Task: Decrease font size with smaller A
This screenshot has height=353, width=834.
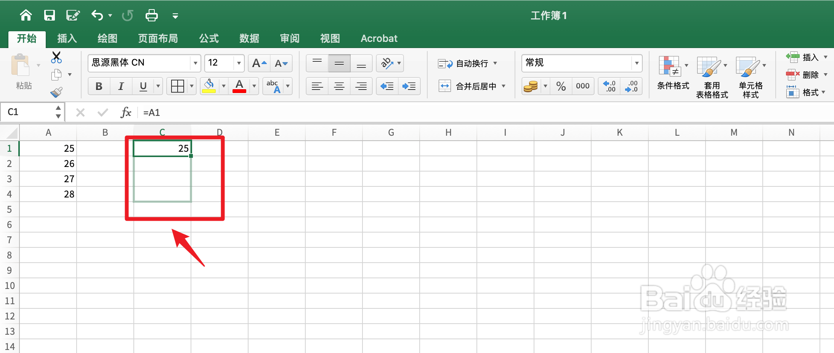Action: (x=281, y=63)
